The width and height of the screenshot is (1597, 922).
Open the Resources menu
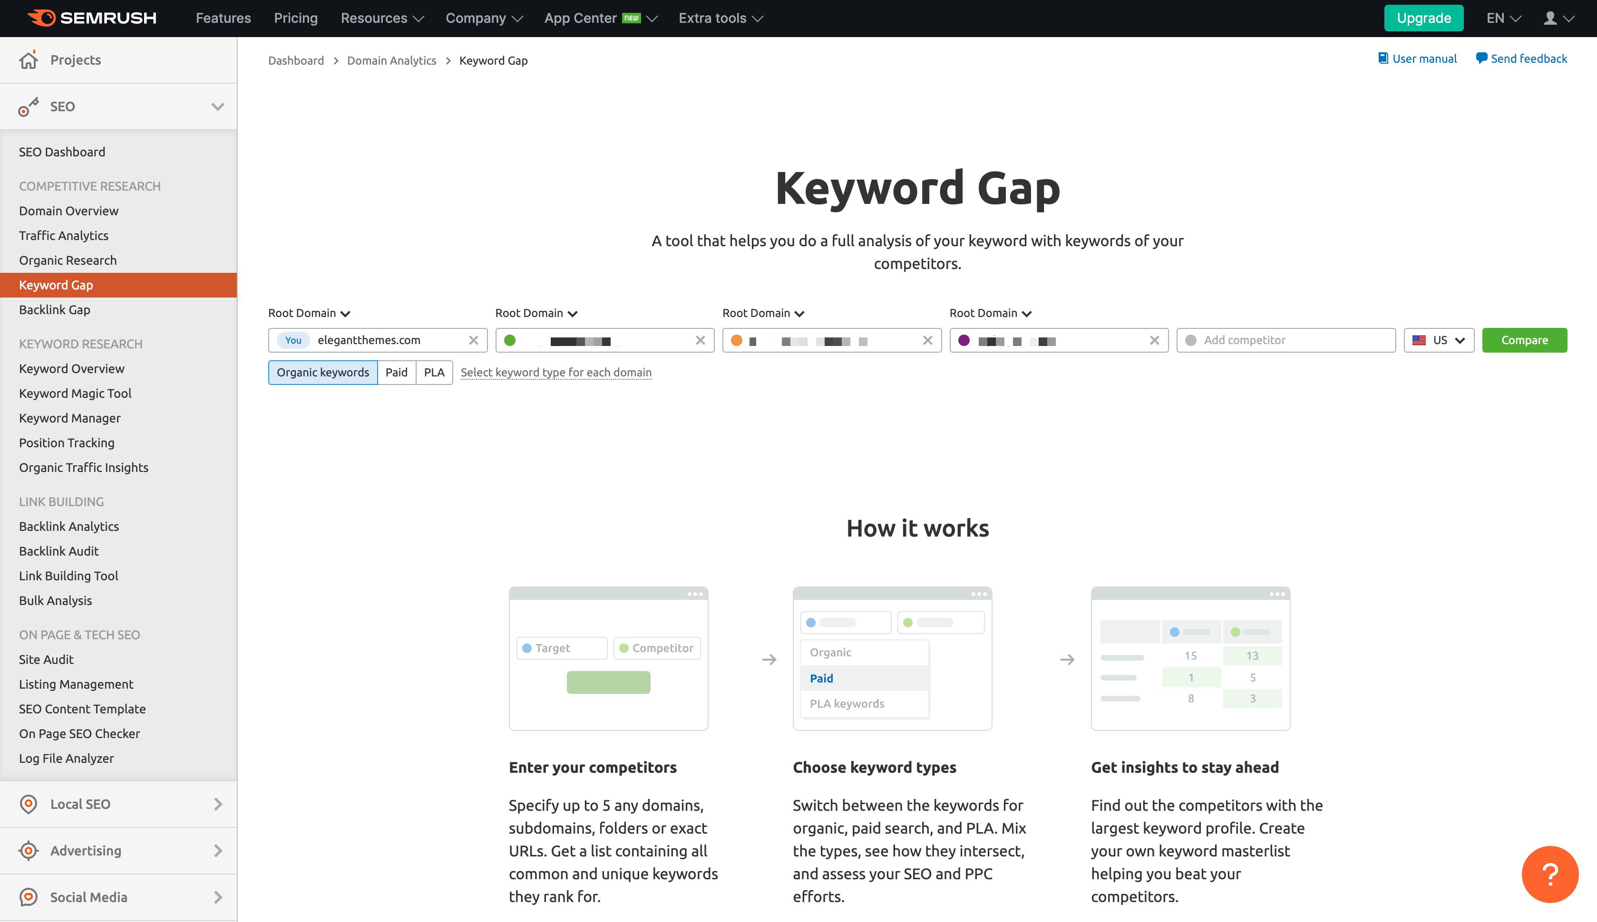pos(381,19)
